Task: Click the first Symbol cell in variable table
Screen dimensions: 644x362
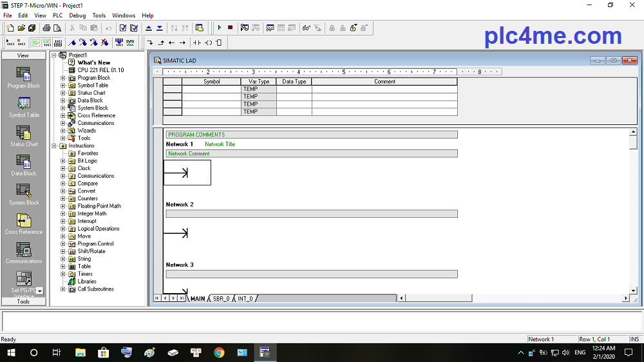Action: pos(211,90)
